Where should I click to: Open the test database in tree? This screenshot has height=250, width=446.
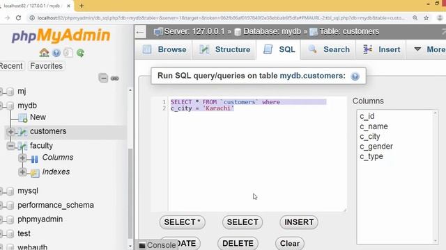click(x=24, y=233)
